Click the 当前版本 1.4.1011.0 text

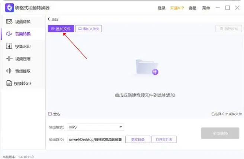18,157
